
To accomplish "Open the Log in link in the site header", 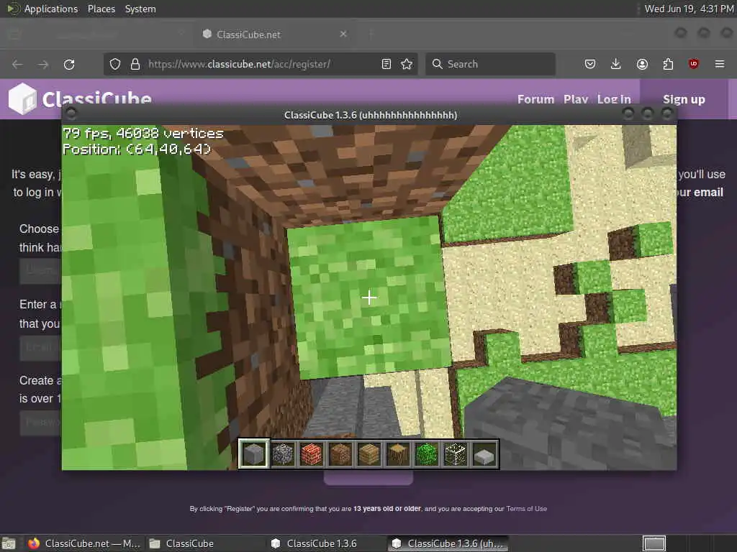I will (614, 99).
